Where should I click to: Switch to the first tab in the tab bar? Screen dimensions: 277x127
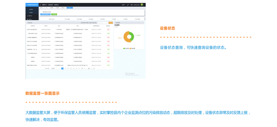(42, 8)
